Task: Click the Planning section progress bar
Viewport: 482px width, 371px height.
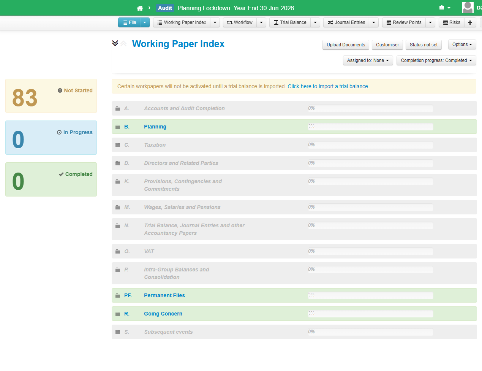Action: click(x=370, y=127)
